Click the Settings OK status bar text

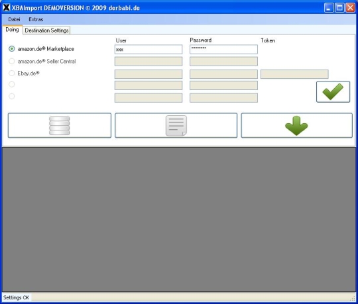coord(16,297)
